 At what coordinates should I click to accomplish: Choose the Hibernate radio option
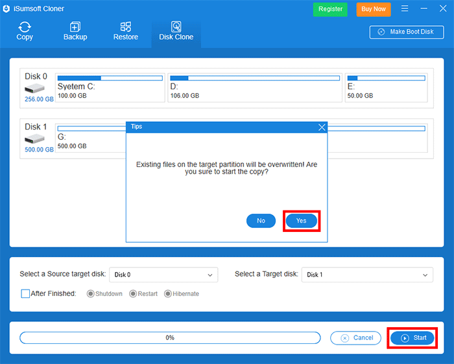pyautogui.click(x=168, y=294)
